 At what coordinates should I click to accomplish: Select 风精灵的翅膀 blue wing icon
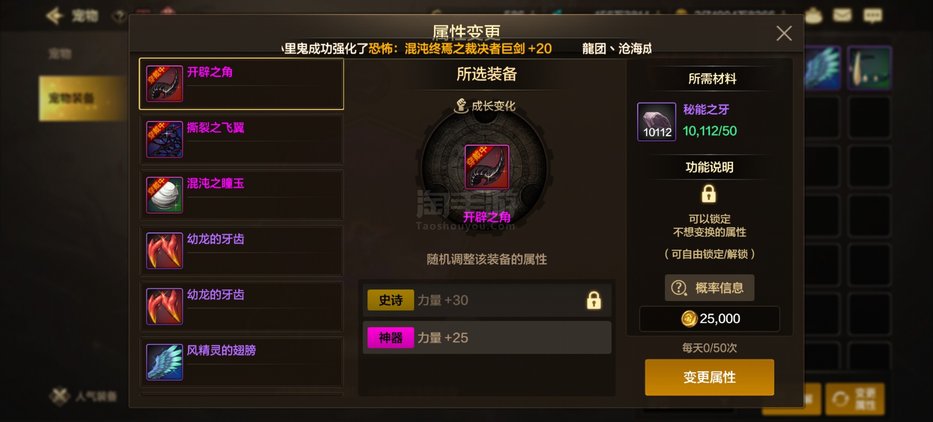point(164,362)
